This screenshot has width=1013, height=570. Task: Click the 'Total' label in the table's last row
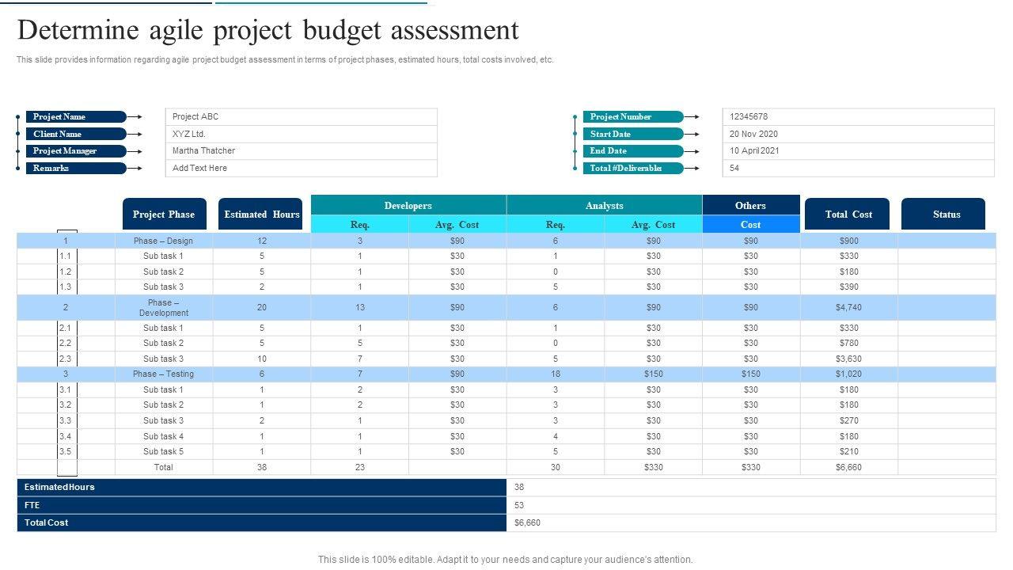(x=164, y=467)
